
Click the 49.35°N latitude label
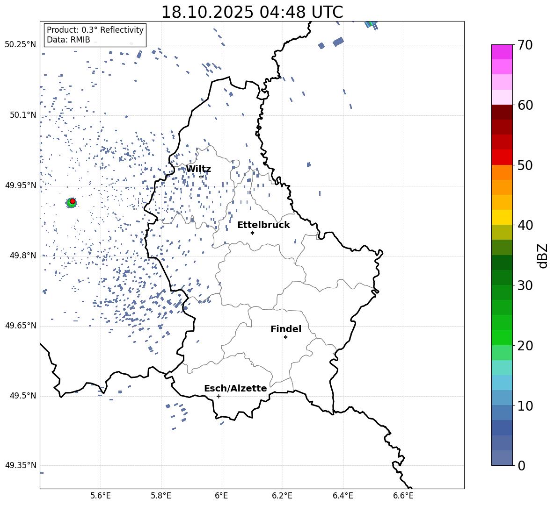pyautogui.click(x=21, y=465)
